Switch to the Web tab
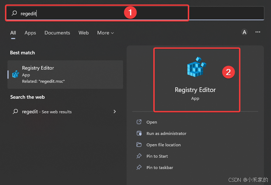Viewport: 271px width, 185px height. [84, 33]
